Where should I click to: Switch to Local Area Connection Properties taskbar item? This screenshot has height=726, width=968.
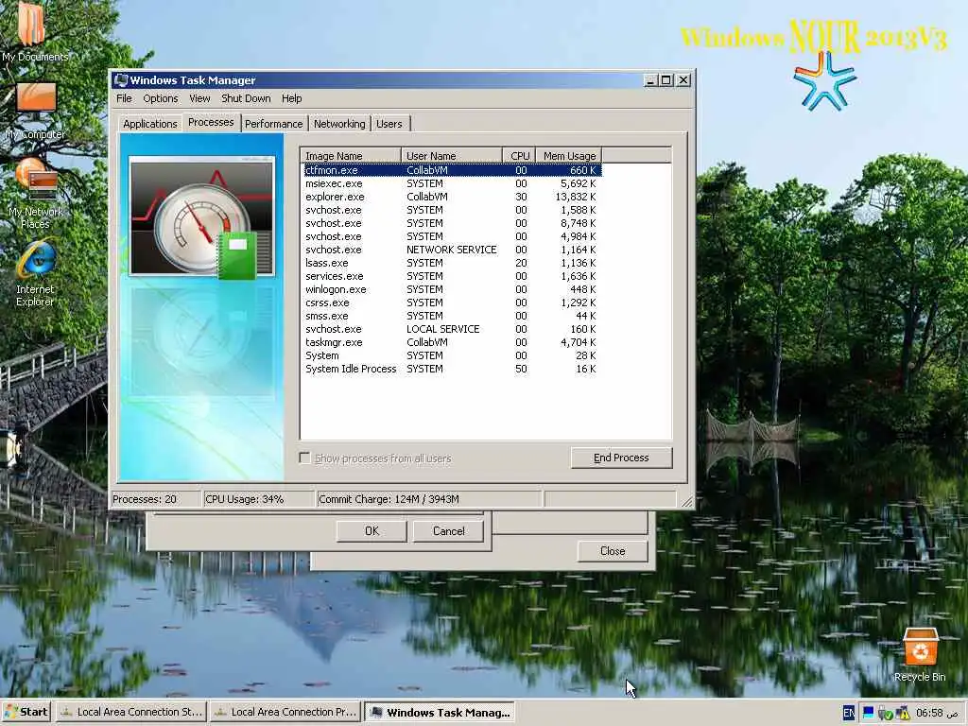pos(285,712)
